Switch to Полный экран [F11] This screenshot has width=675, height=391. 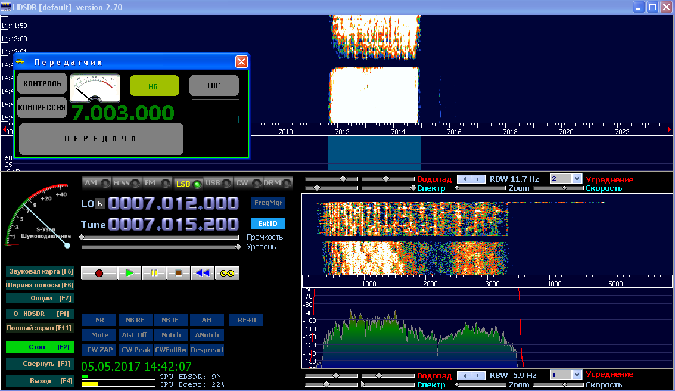click(x=40, y=328)
